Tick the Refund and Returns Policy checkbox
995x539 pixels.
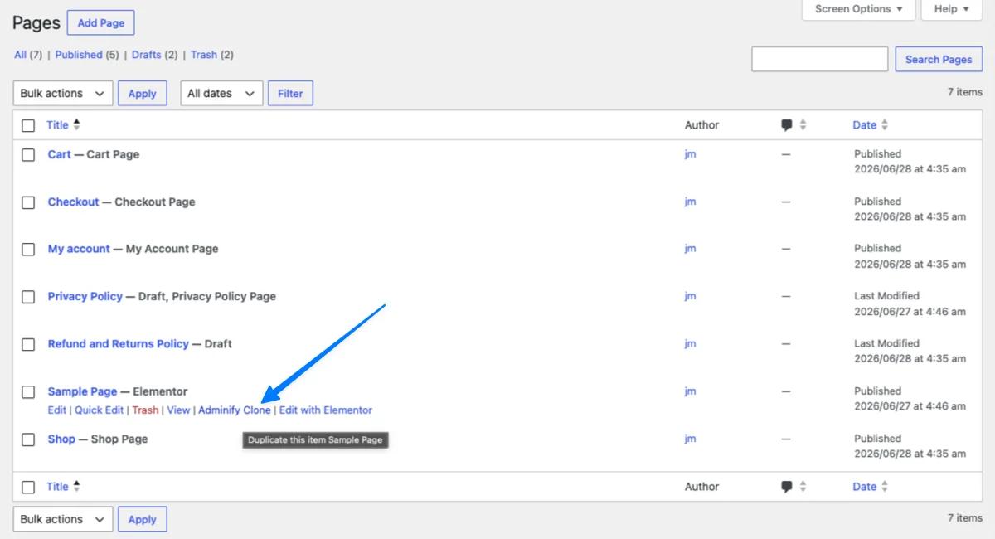[x=28, y=344]
